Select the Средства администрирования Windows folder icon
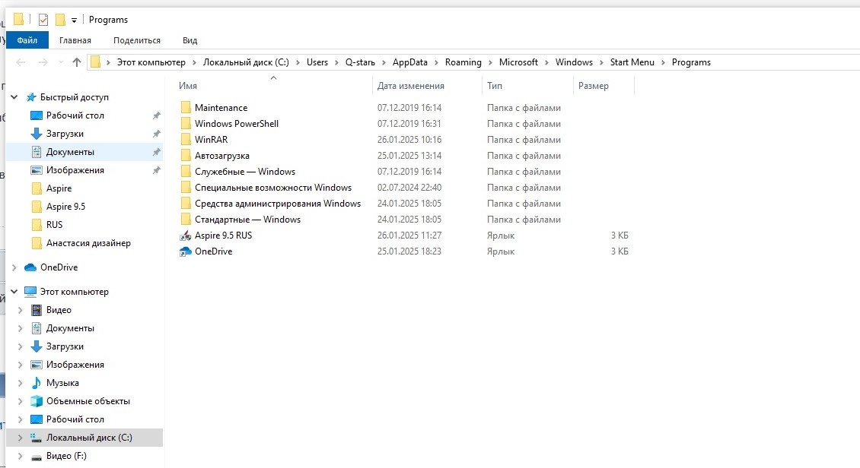The height and width of the screenshot is (468, 860). (x=186, y=203)
